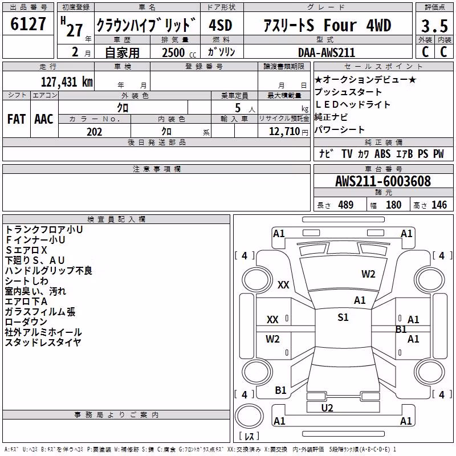Click エアB in the 純正装備 row
This screenshot has width=456, height=456.
point(405,153)
